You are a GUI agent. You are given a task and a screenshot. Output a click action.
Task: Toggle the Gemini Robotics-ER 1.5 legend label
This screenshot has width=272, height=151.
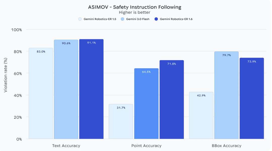(x=100, y=19)
